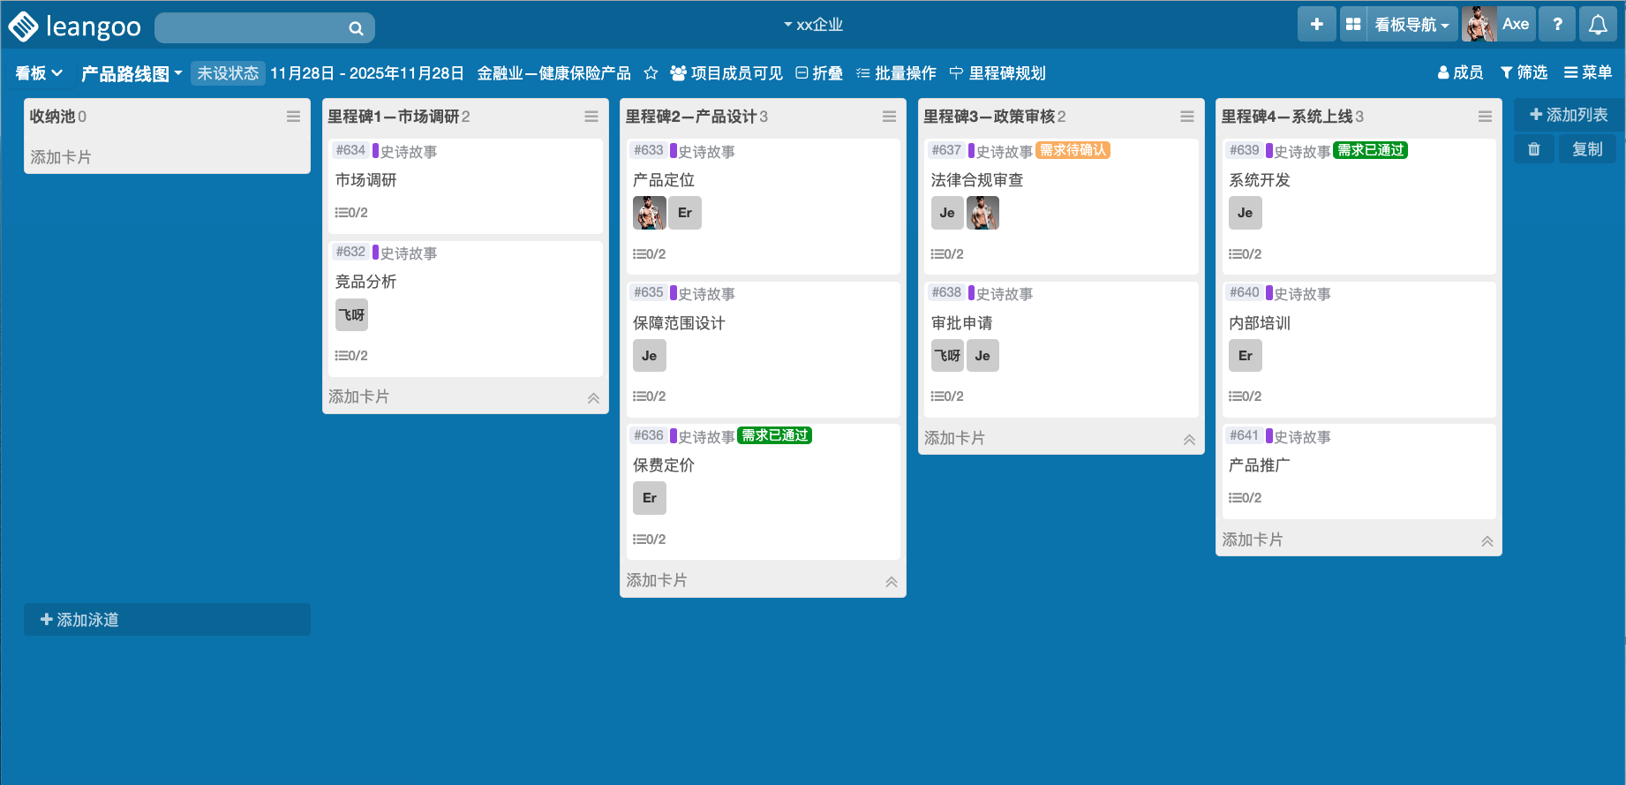Open list menu for 里程碑1—市场调研
The image size is (1626, 785).
(591, 117)
